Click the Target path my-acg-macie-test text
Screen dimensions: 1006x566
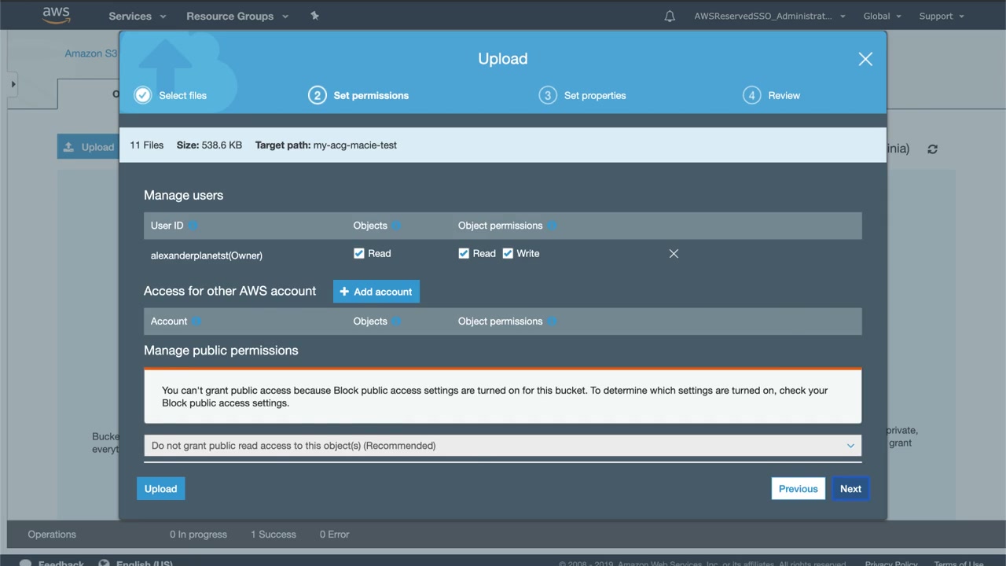point(326,145)
